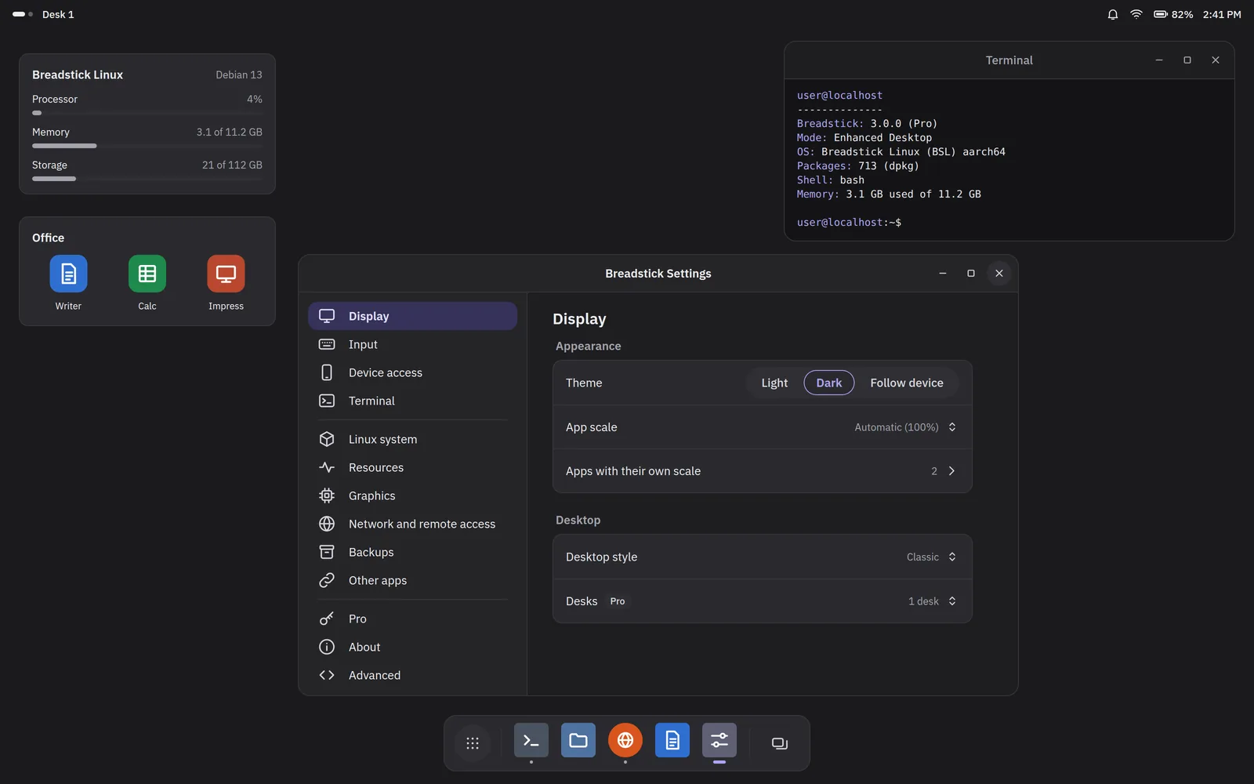
Task: Open About in settings sidebar
Action: (413, 647)
